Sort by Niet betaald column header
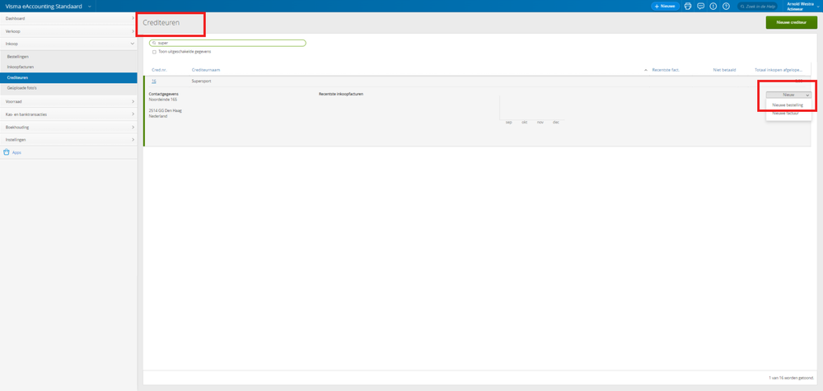Viewport: 823px width, 391px height. click(x=724, y=69)
